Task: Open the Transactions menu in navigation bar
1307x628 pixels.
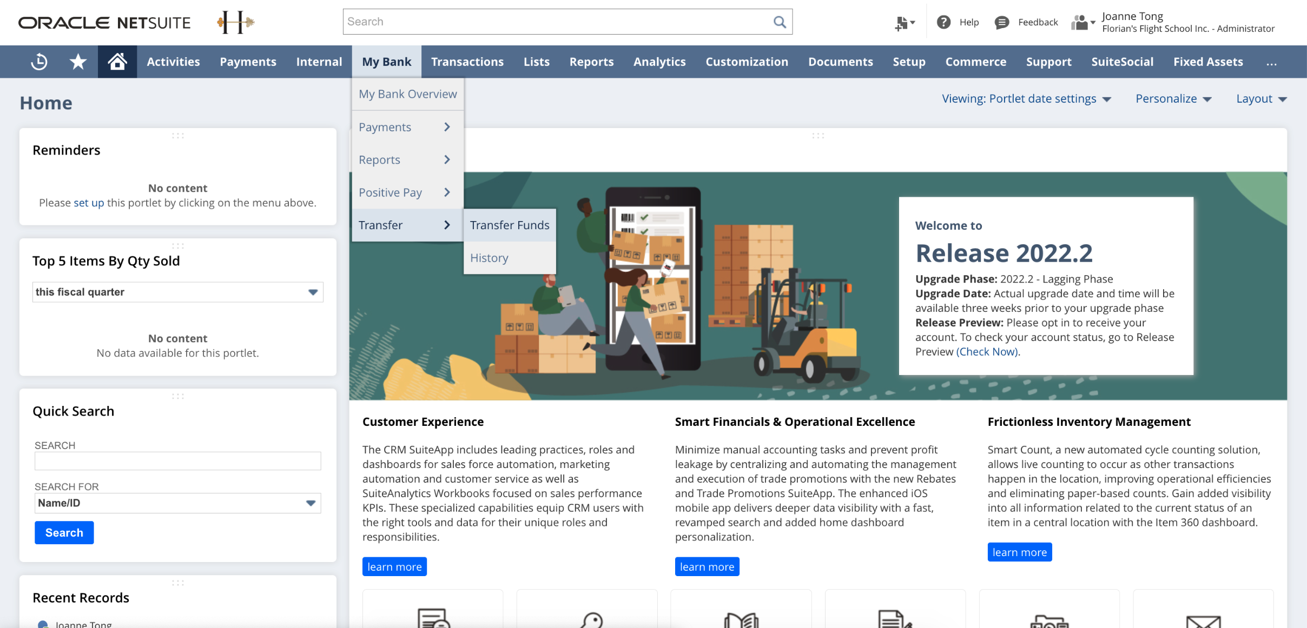Action: click(x=467, y=62)
